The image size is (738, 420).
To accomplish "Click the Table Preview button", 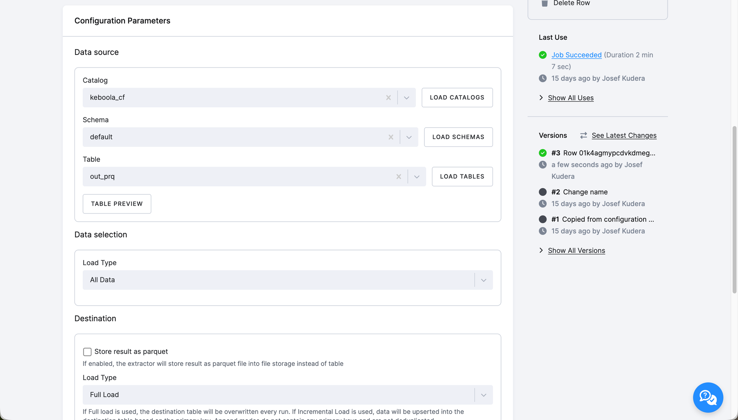I will tap(117, 204).
